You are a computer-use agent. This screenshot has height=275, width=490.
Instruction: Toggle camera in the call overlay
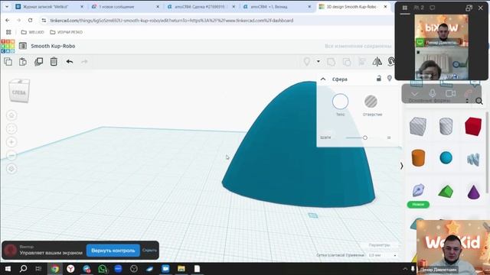tap(450, 93)
